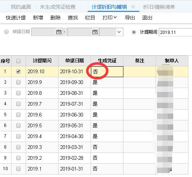192x177 pixels.
Task: Check the 2019.7 row checkbox
Action: [x=18, y=104]
